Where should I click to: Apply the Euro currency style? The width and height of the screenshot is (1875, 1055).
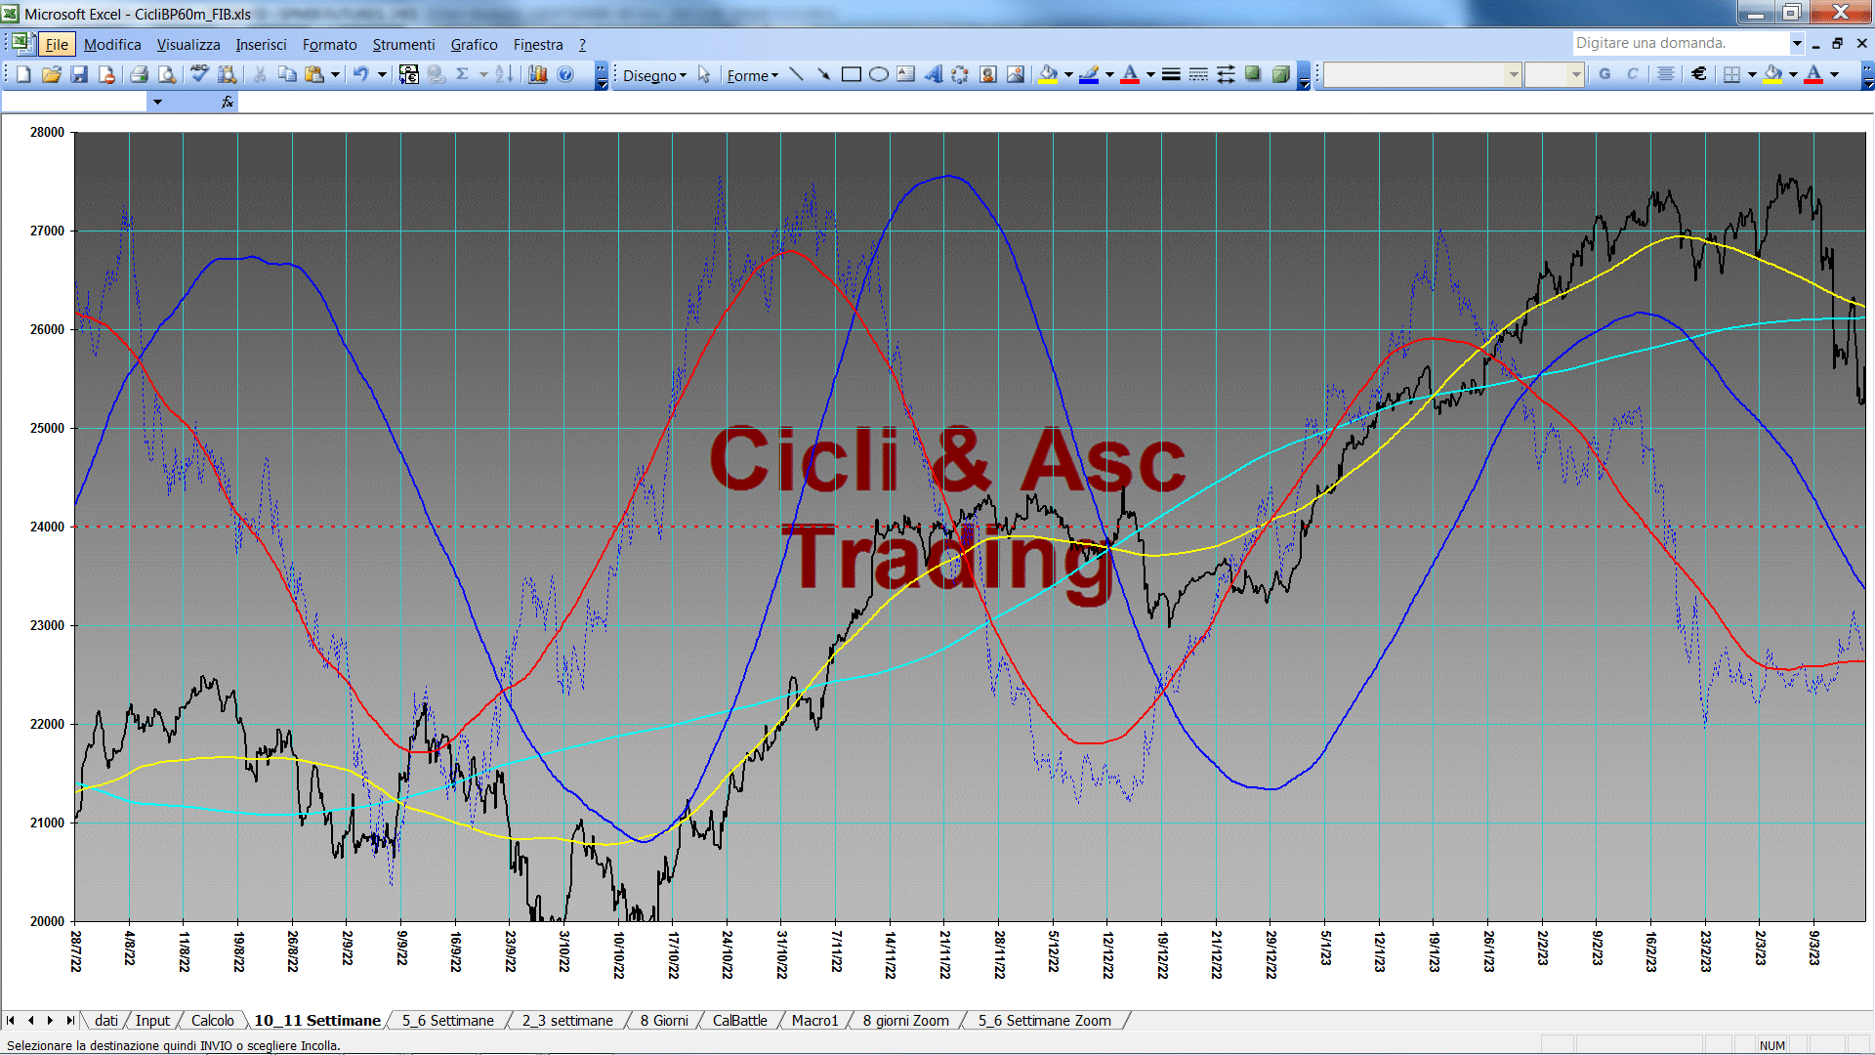pos(1699,74)
